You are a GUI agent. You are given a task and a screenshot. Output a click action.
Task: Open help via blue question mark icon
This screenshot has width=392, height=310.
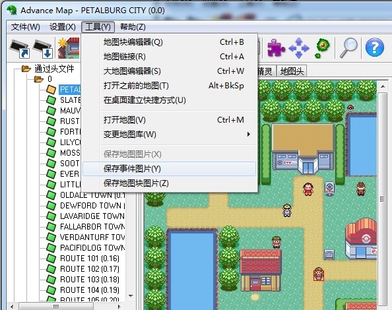click(374, 47)
